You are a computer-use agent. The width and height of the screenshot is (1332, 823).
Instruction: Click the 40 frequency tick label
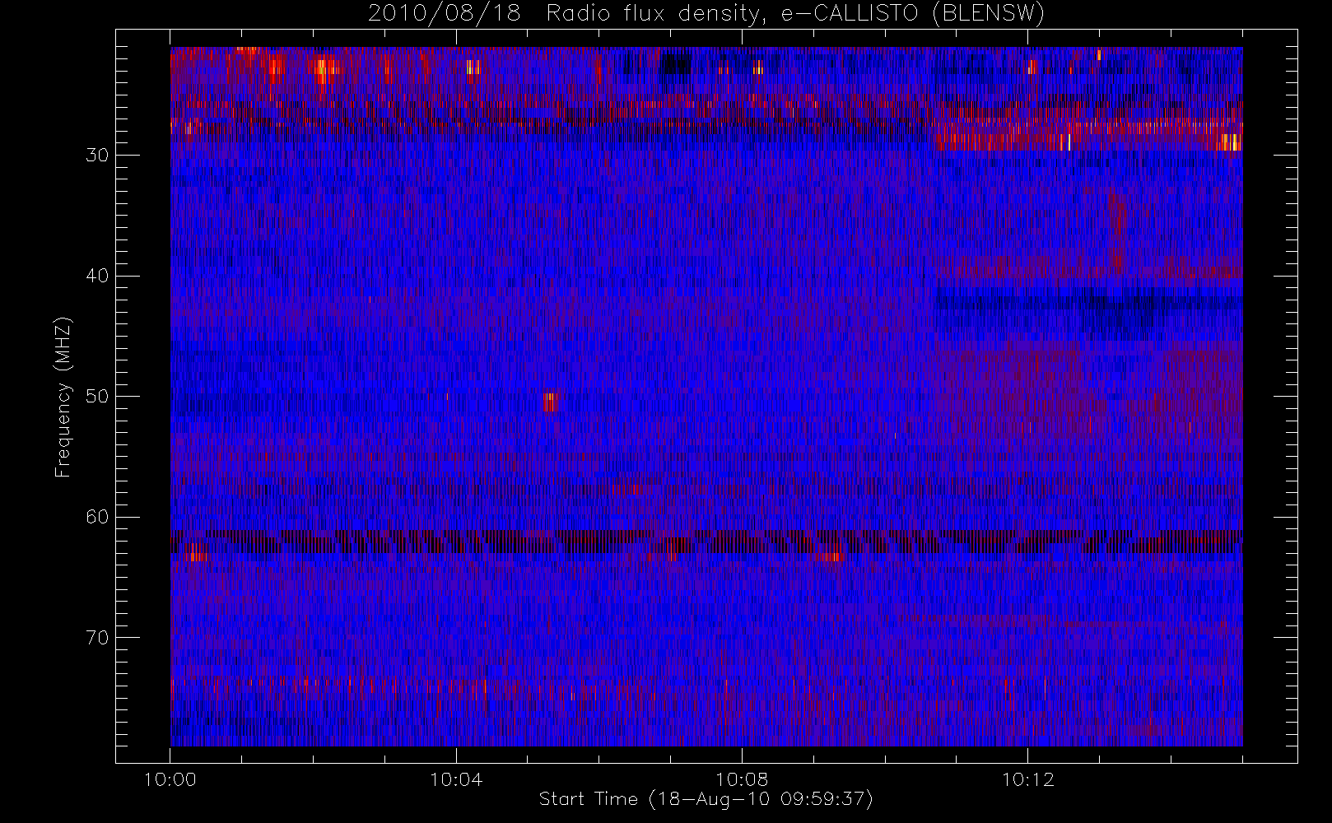click(x=97, y=276)
